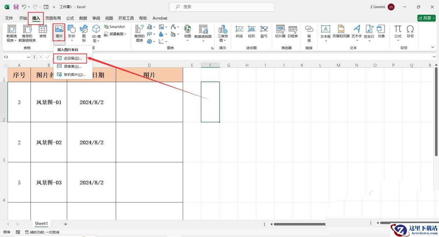Click the Z Gemini account avatar
The width and height of the screenshot is (439, 237).
coord(391,7)
